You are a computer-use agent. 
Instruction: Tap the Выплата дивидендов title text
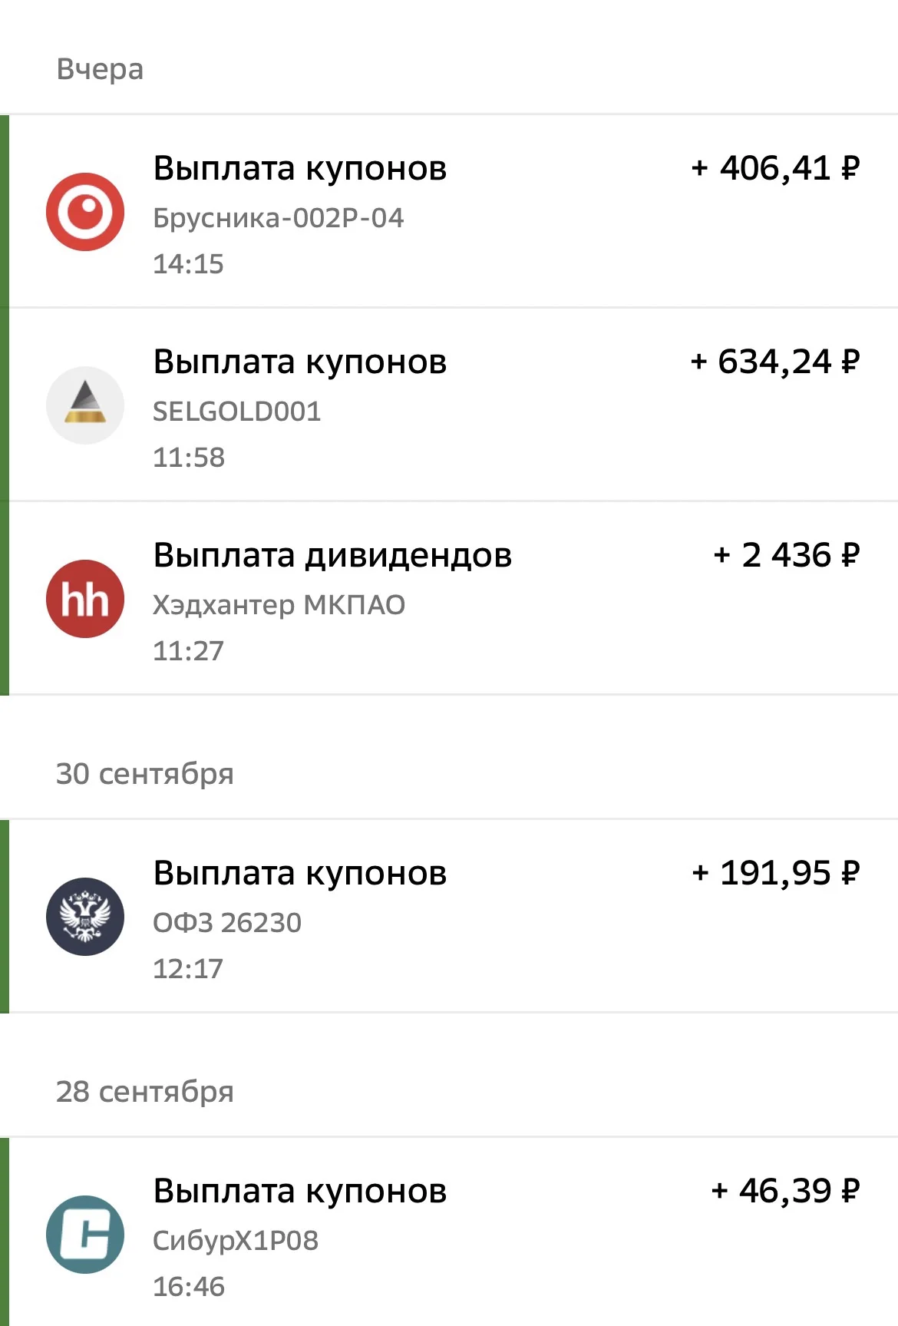pyautogui.click(x=332, y=555)
